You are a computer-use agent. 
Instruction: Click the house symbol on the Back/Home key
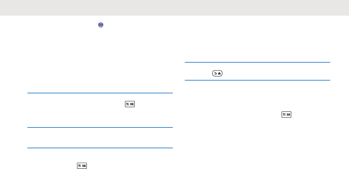[220, 73]
